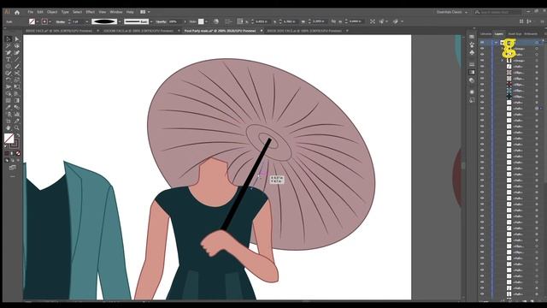Open the Arrange Documents icon in menu bar
This screenshot has width=547, height=308.
tap(143, 12)
